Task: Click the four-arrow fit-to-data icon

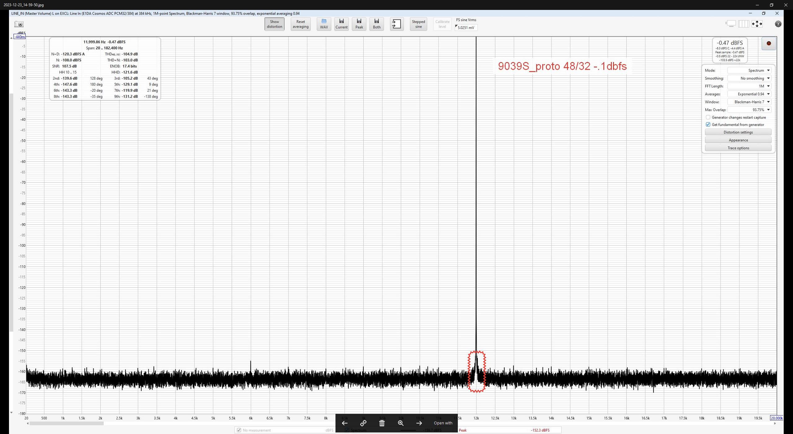Action: (757, 24)
